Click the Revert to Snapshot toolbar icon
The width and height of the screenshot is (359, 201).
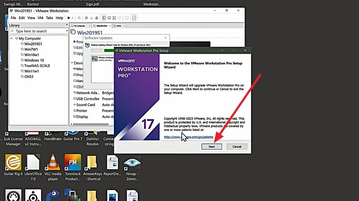tap(91, 18)
